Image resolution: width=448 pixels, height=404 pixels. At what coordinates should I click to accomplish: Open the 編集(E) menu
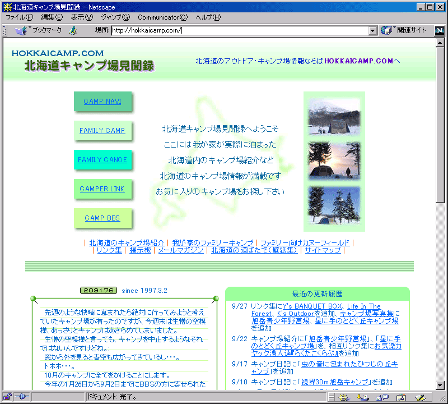tap(52, 17)
